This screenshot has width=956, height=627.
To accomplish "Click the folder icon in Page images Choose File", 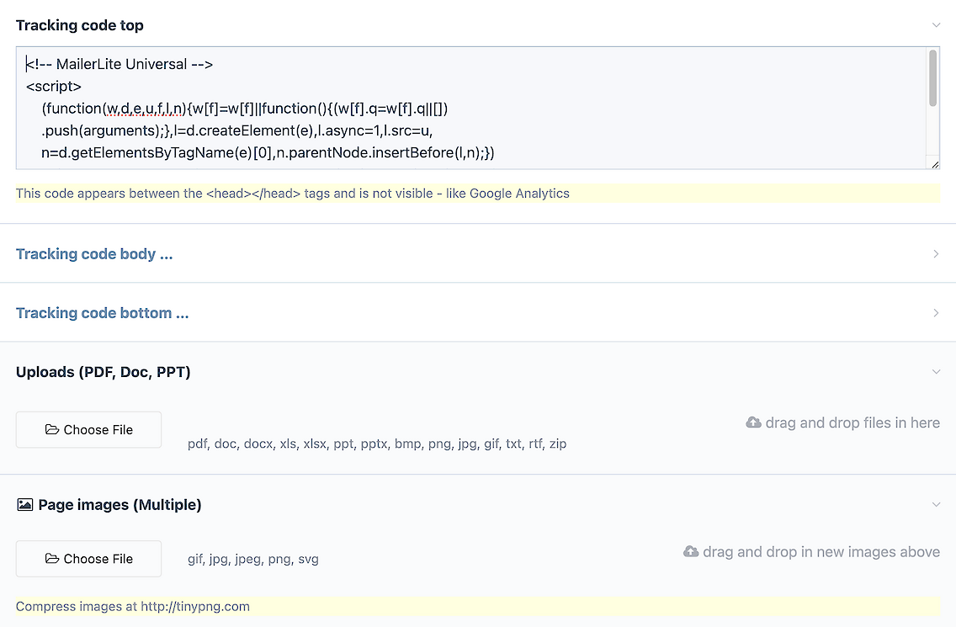I will (52, 559).
